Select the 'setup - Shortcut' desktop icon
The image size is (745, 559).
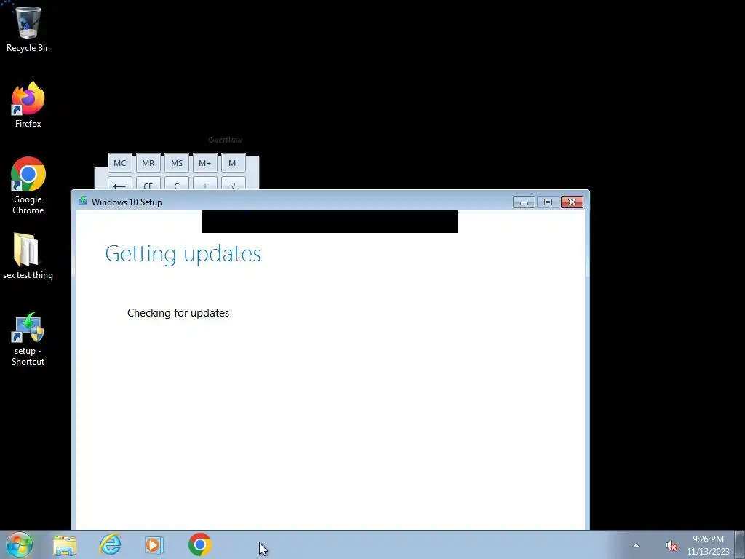click(x=28, y=339)
